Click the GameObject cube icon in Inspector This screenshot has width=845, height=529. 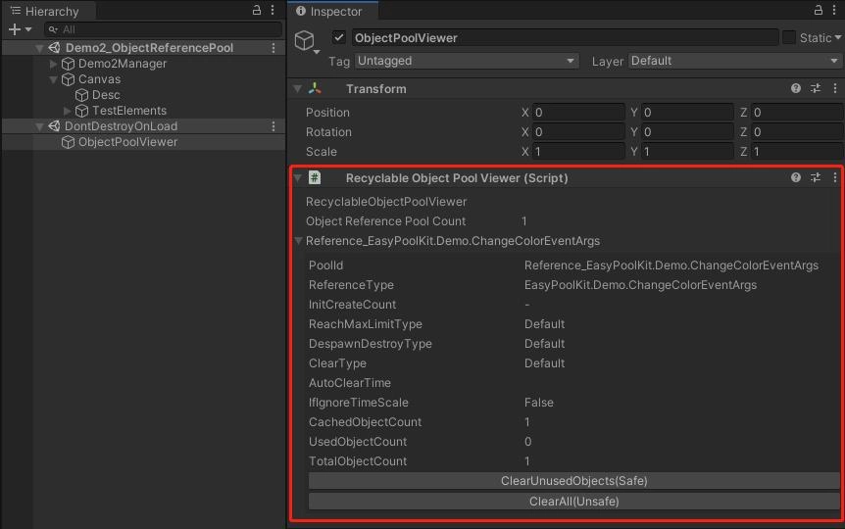[x=305, y=40]
